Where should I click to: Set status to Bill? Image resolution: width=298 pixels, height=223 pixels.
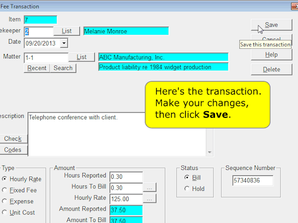pyautogui.click(x=187, y=177)
